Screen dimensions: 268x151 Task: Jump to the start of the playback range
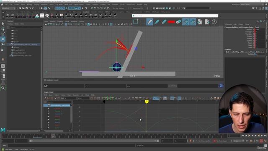coord(243,136)
